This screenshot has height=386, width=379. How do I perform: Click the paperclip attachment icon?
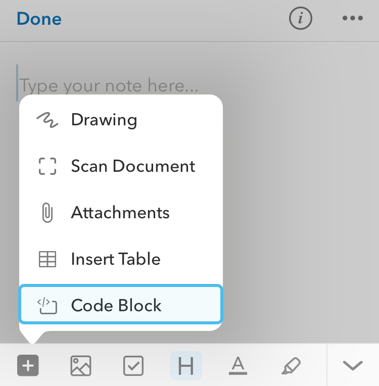(x=47, y=213)
